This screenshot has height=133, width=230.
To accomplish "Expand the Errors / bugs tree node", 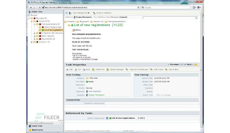I will (x=34, y=36).
